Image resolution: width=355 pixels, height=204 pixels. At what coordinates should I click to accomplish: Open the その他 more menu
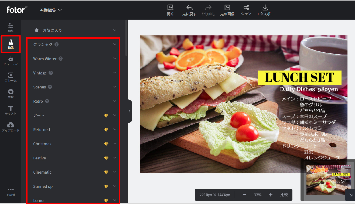(x=11, y=192)
